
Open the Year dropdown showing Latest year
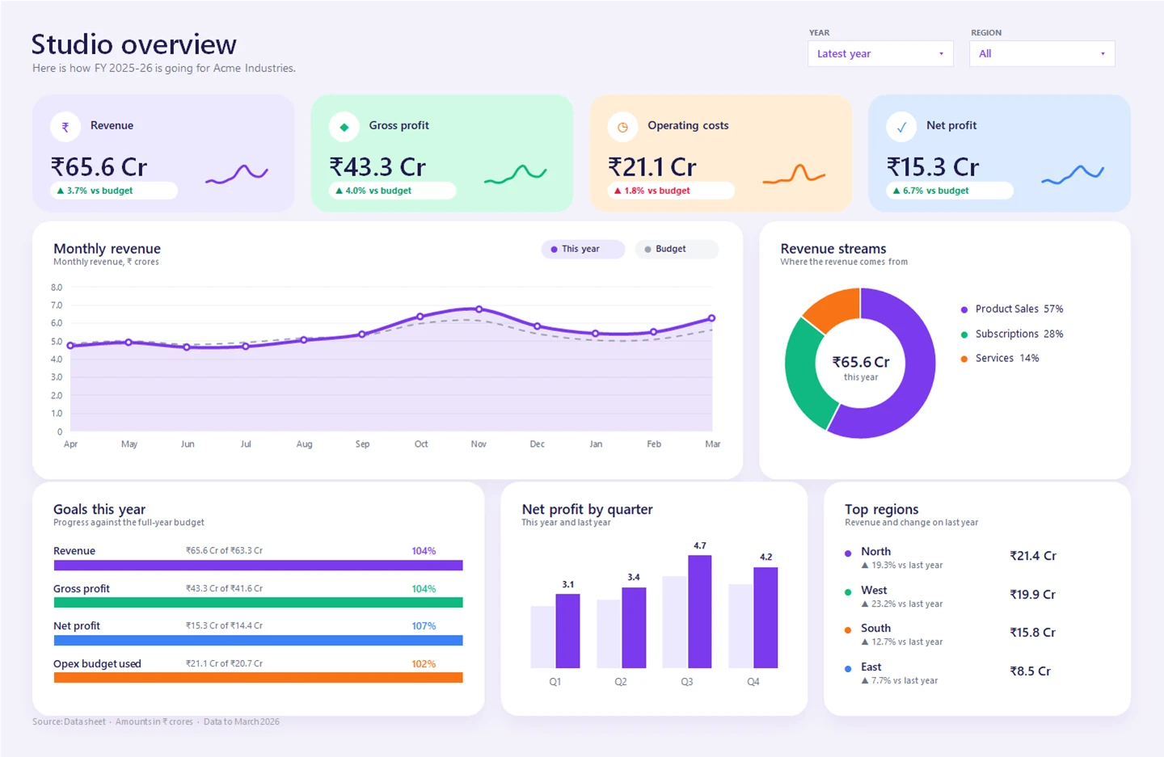click(880, 53)
